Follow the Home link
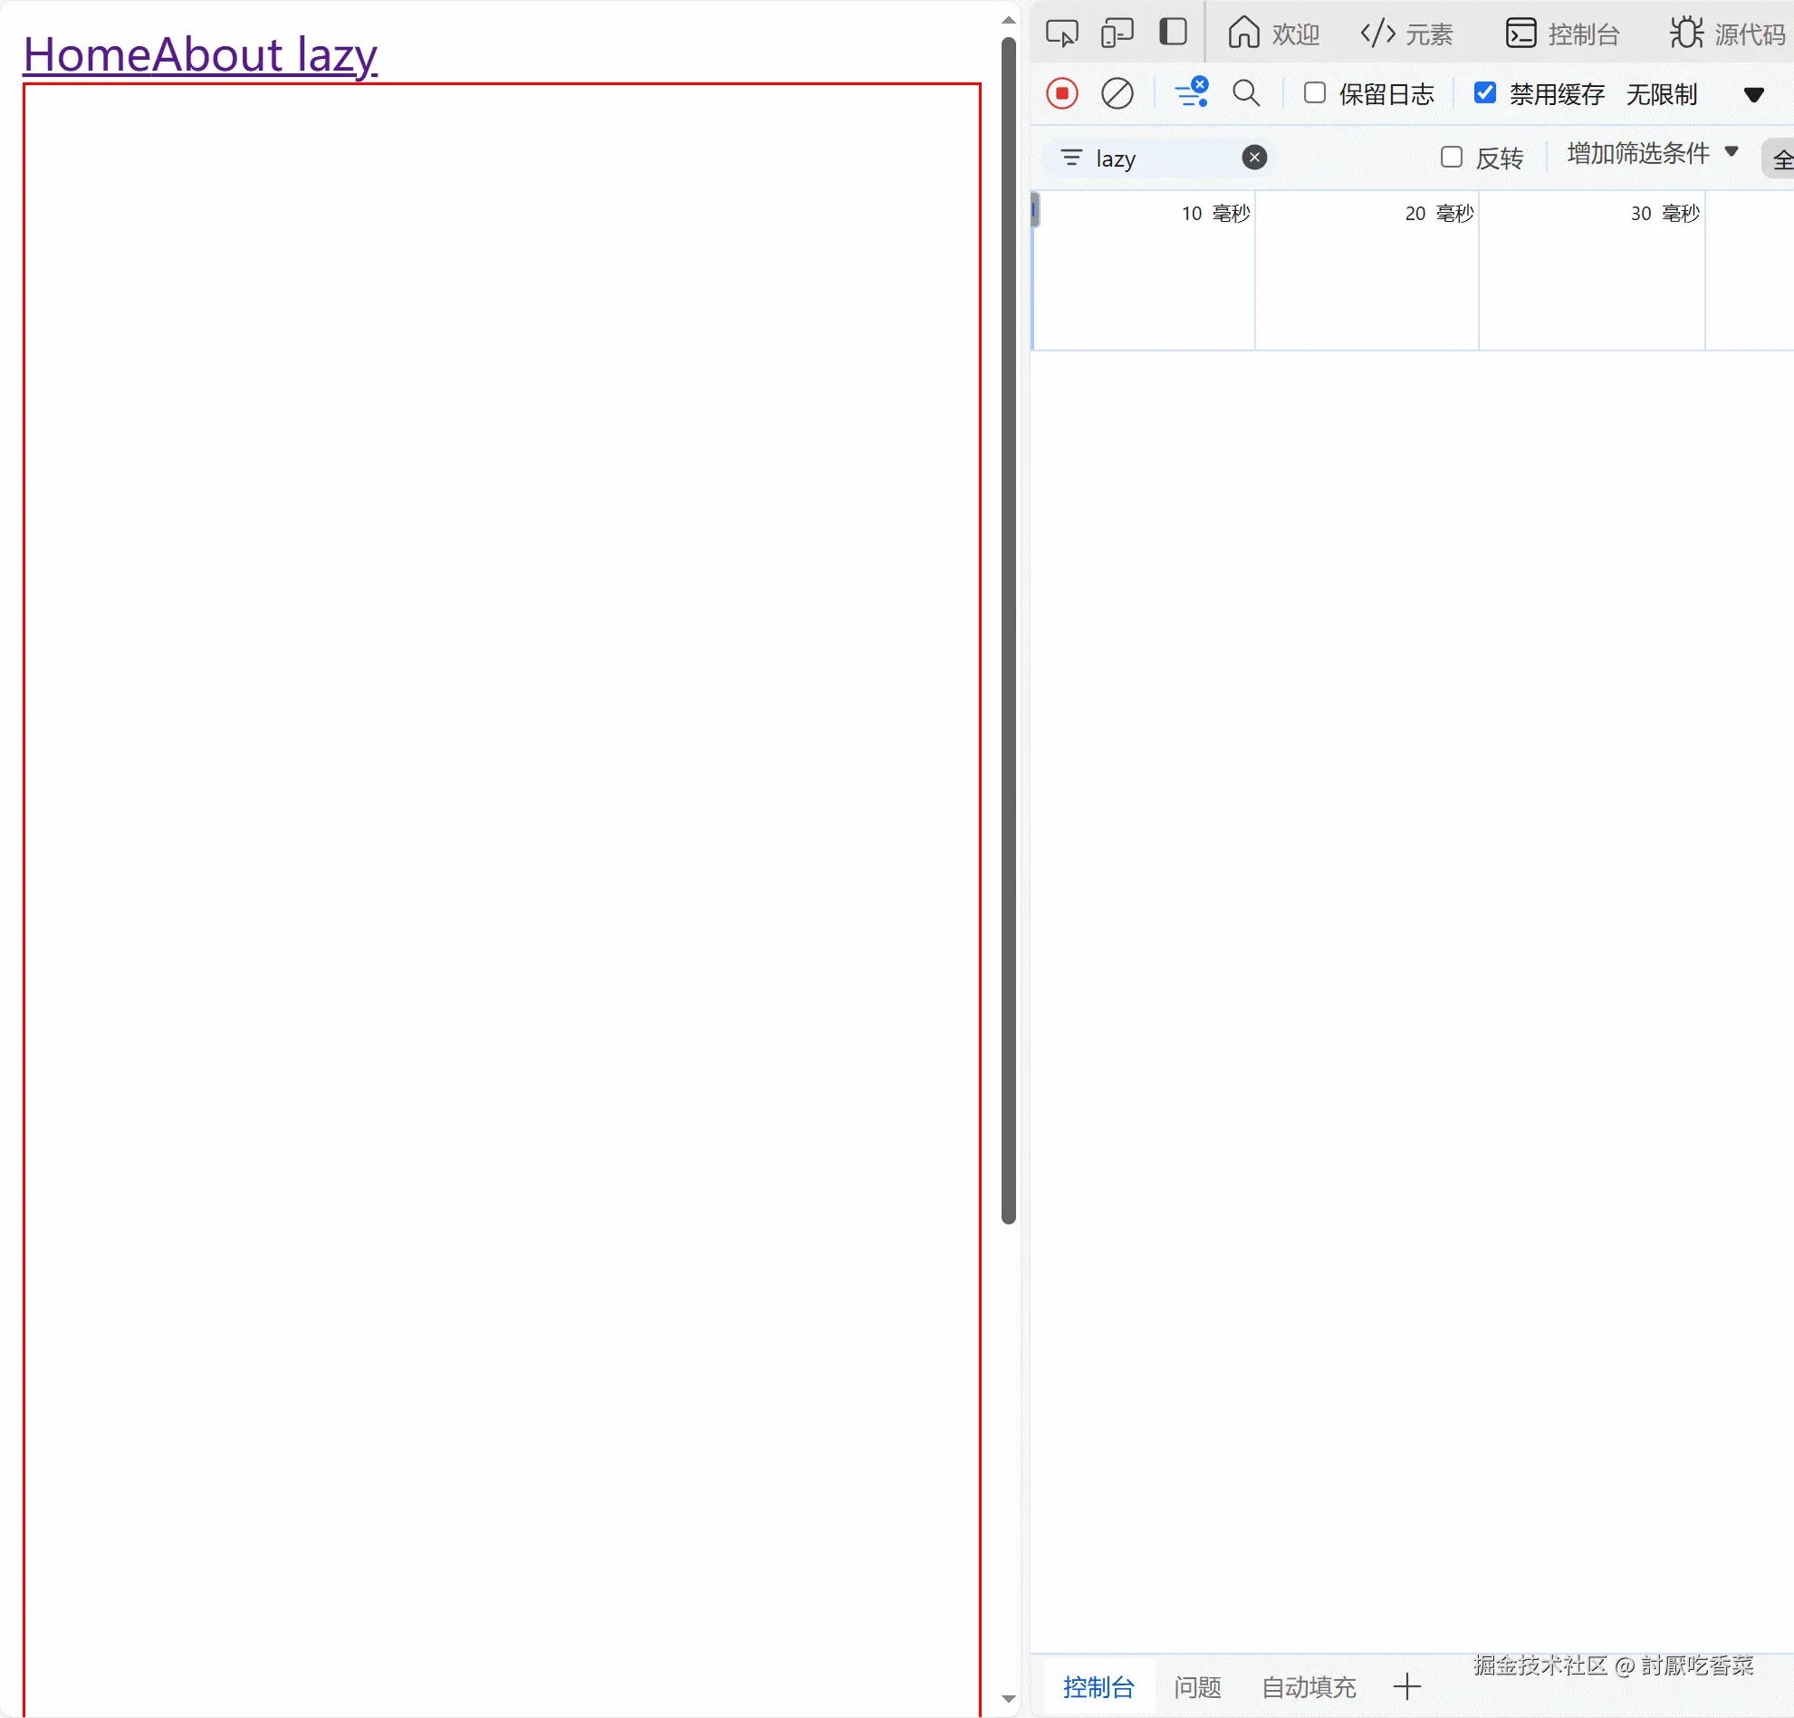The image size is (1794, 1718). pos(87,55)
